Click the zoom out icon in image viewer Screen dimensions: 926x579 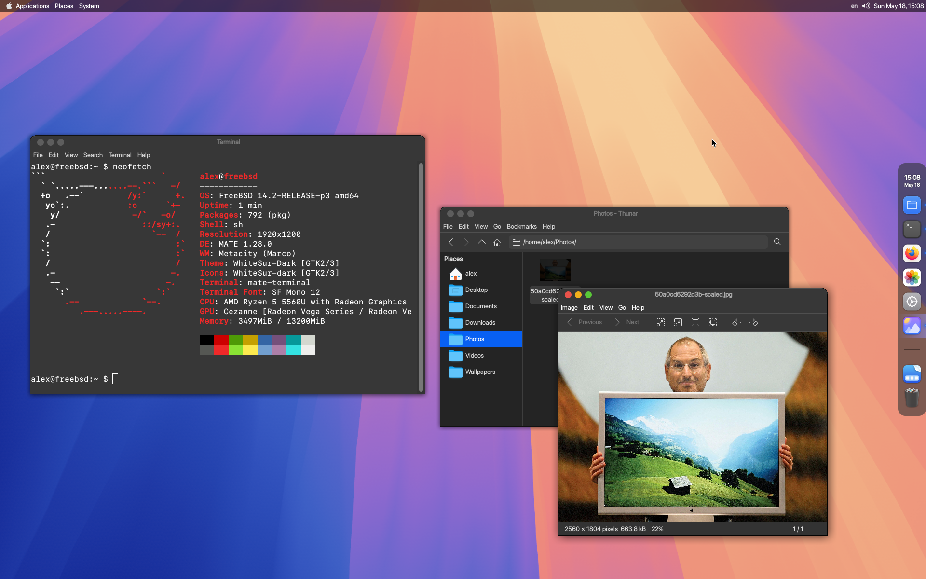(678, 322)
